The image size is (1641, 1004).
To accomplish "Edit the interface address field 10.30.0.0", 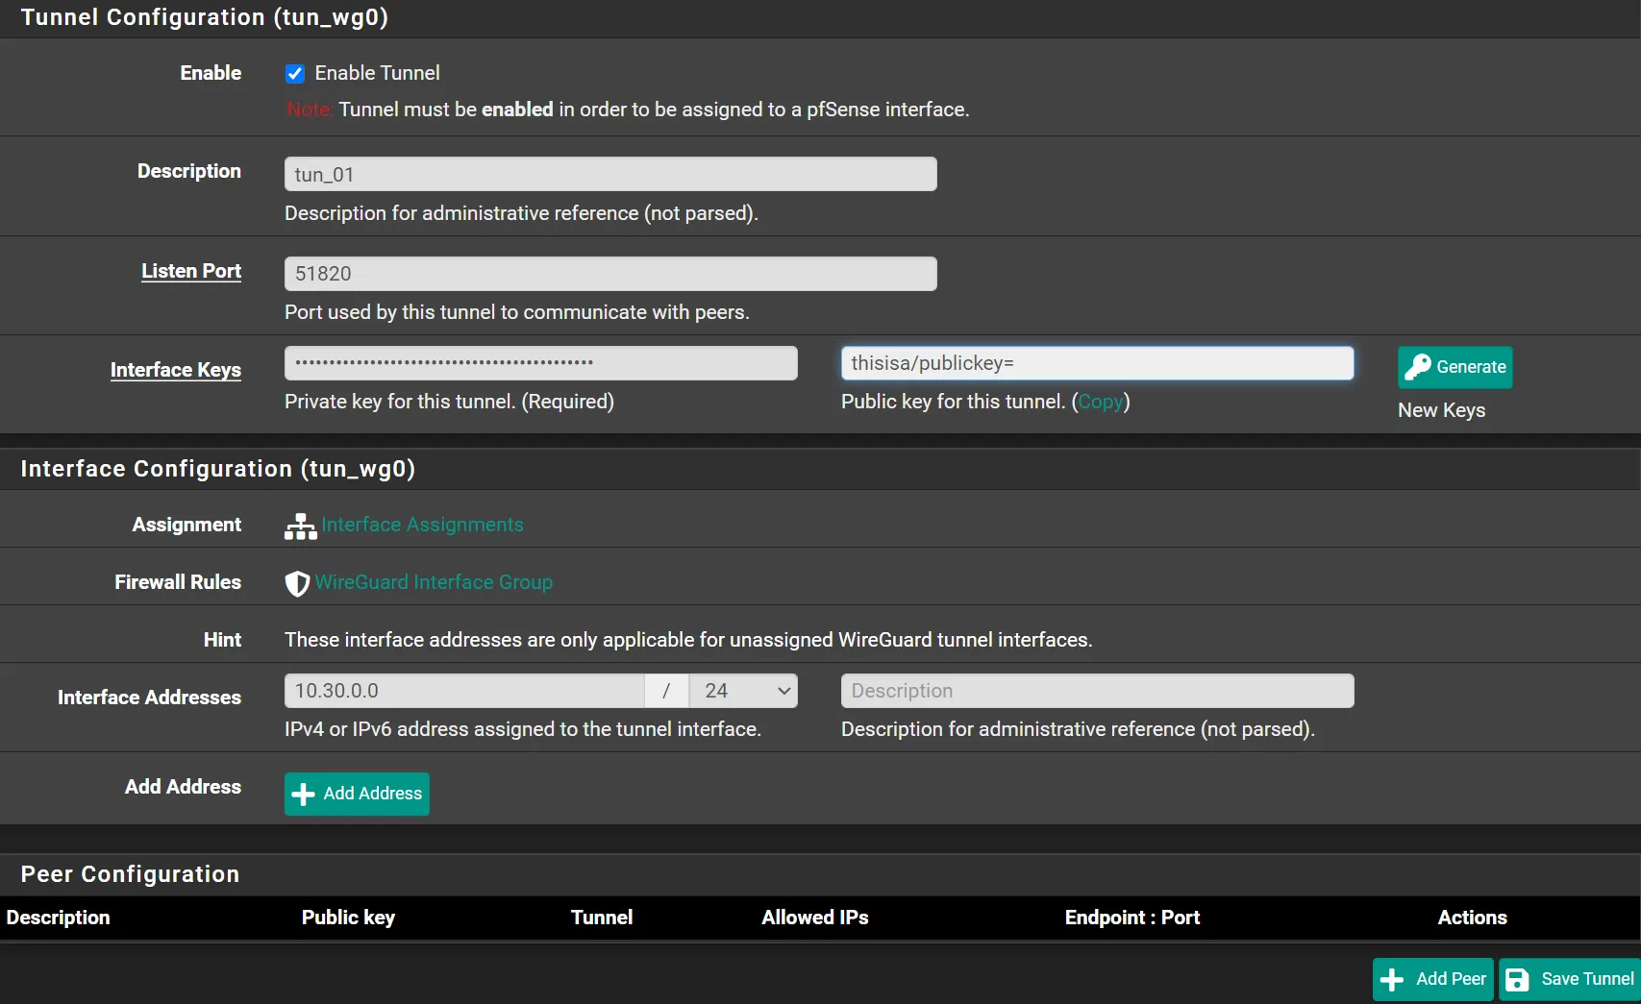I will [464, 691].
